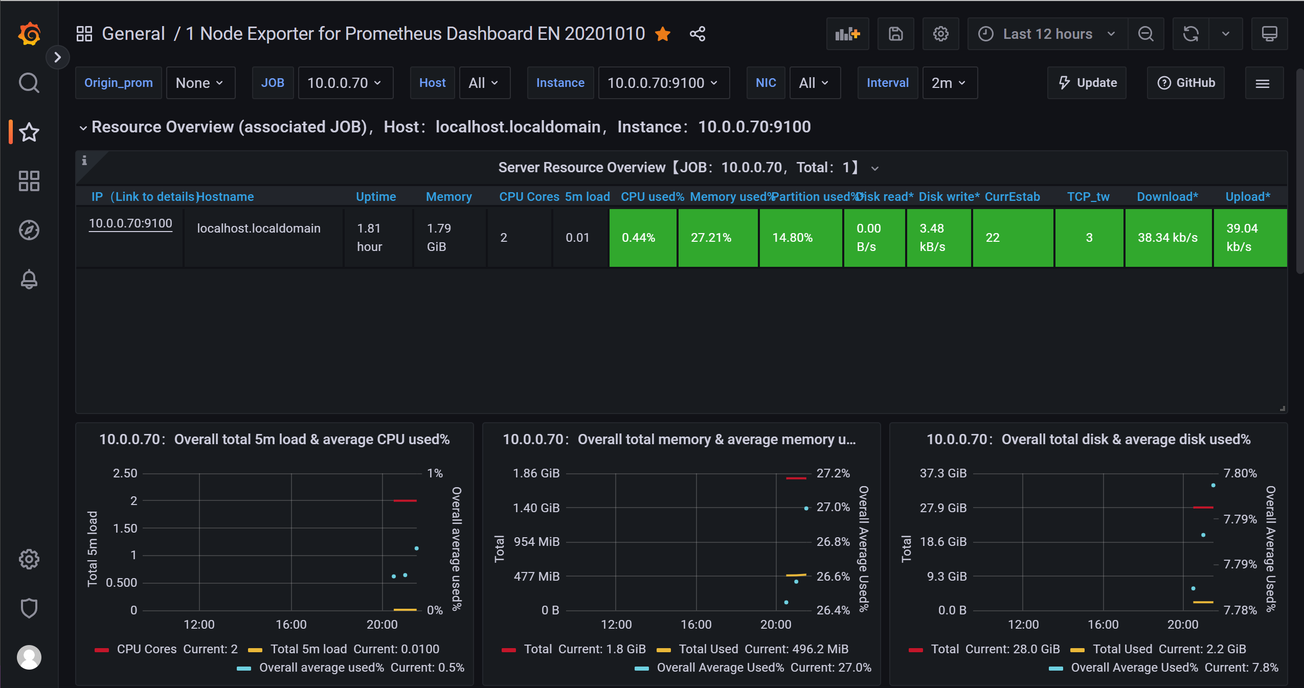Viewport: 1304px width, 688px height.
Task: Open the Grafana home logo
Action: click(x=29, y=34)
